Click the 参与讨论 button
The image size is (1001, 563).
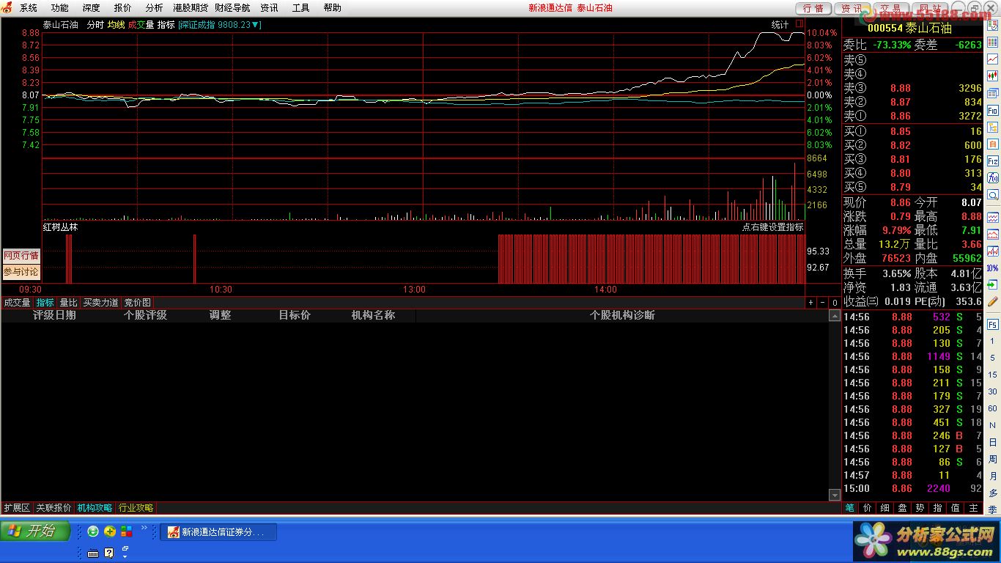pos(21,272)
